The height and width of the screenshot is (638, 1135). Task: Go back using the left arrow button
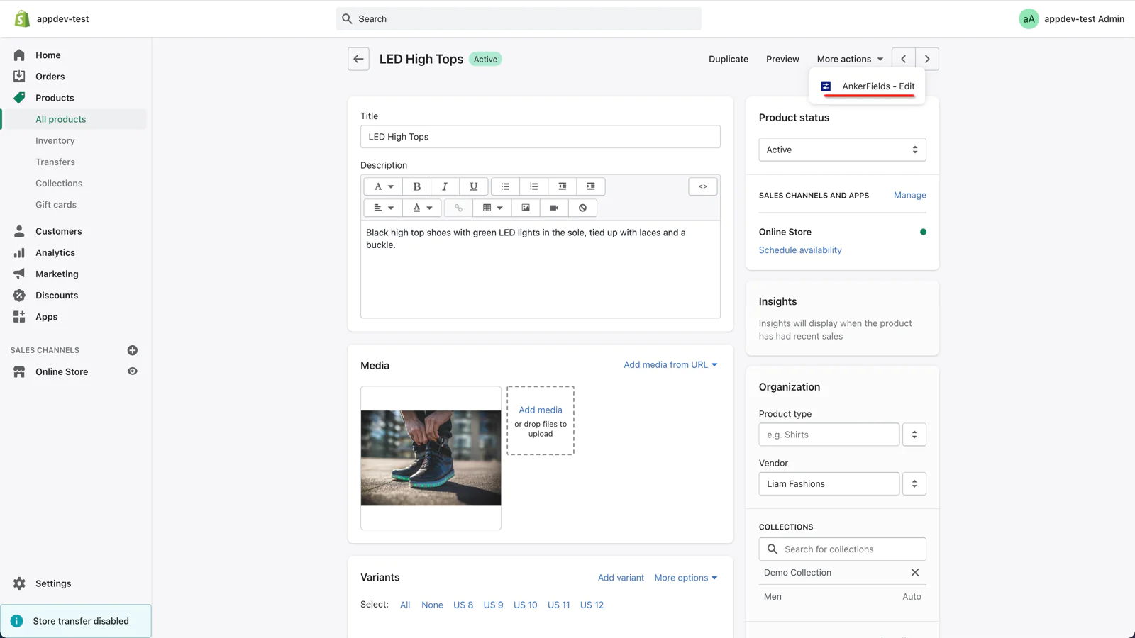tap(358, 59)
